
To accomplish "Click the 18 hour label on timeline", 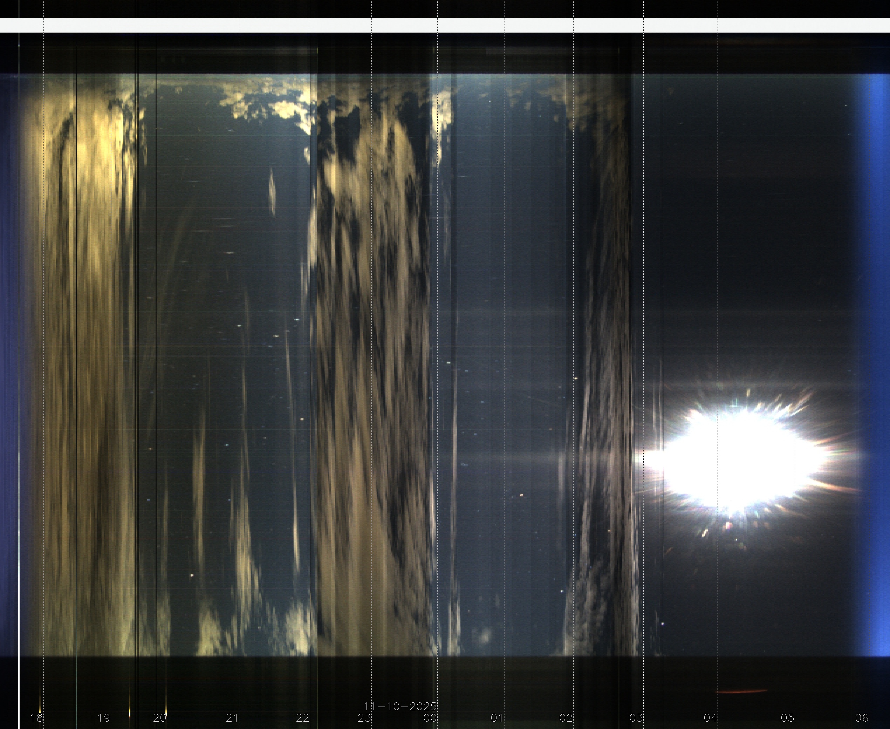I will click(36, 718).
